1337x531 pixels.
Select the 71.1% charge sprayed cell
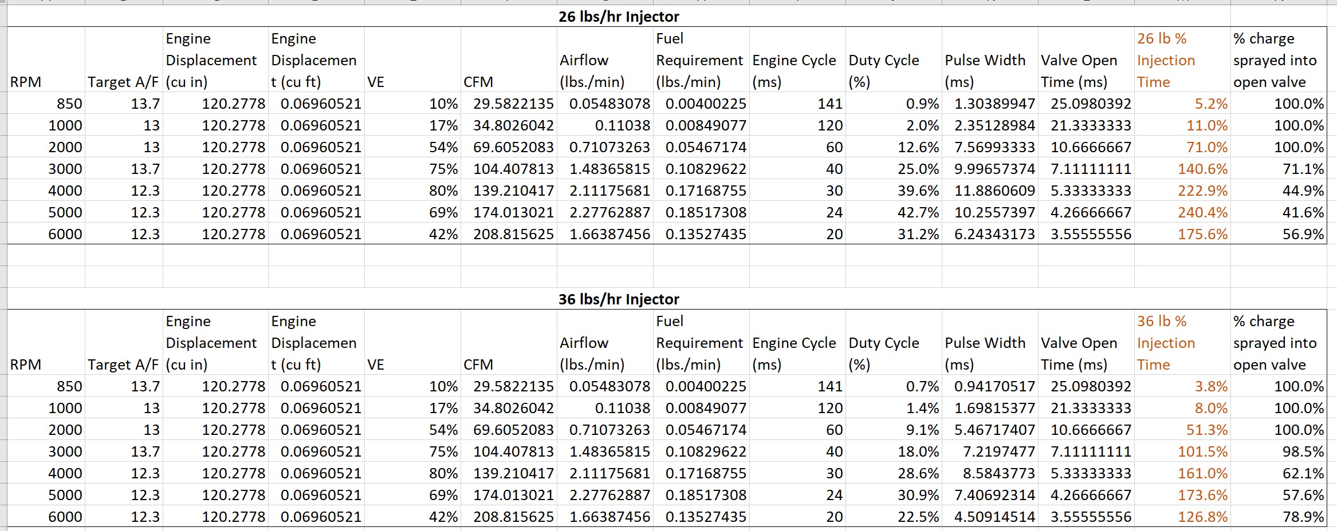[x=1279, y=169]
